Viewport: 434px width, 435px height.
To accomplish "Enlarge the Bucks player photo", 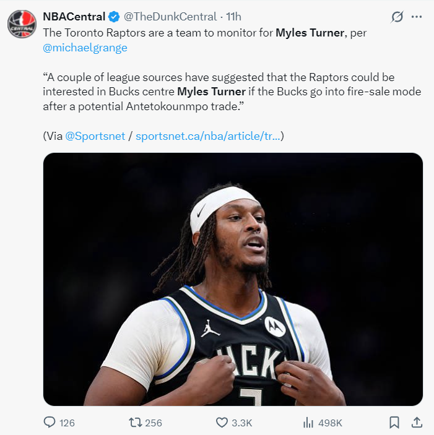I will (233, 279).
